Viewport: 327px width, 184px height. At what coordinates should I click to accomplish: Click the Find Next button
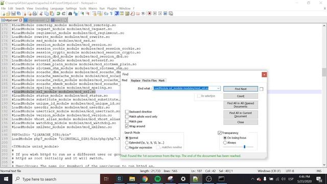[241, 89]
